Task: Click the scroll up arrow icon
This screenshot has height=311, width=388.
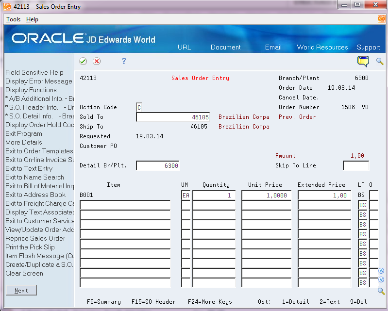Action: tap(381, 271)
